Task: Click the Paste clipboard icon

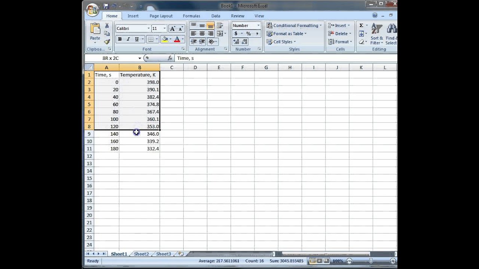Action: pyautogui.click(x=95, y=29)
